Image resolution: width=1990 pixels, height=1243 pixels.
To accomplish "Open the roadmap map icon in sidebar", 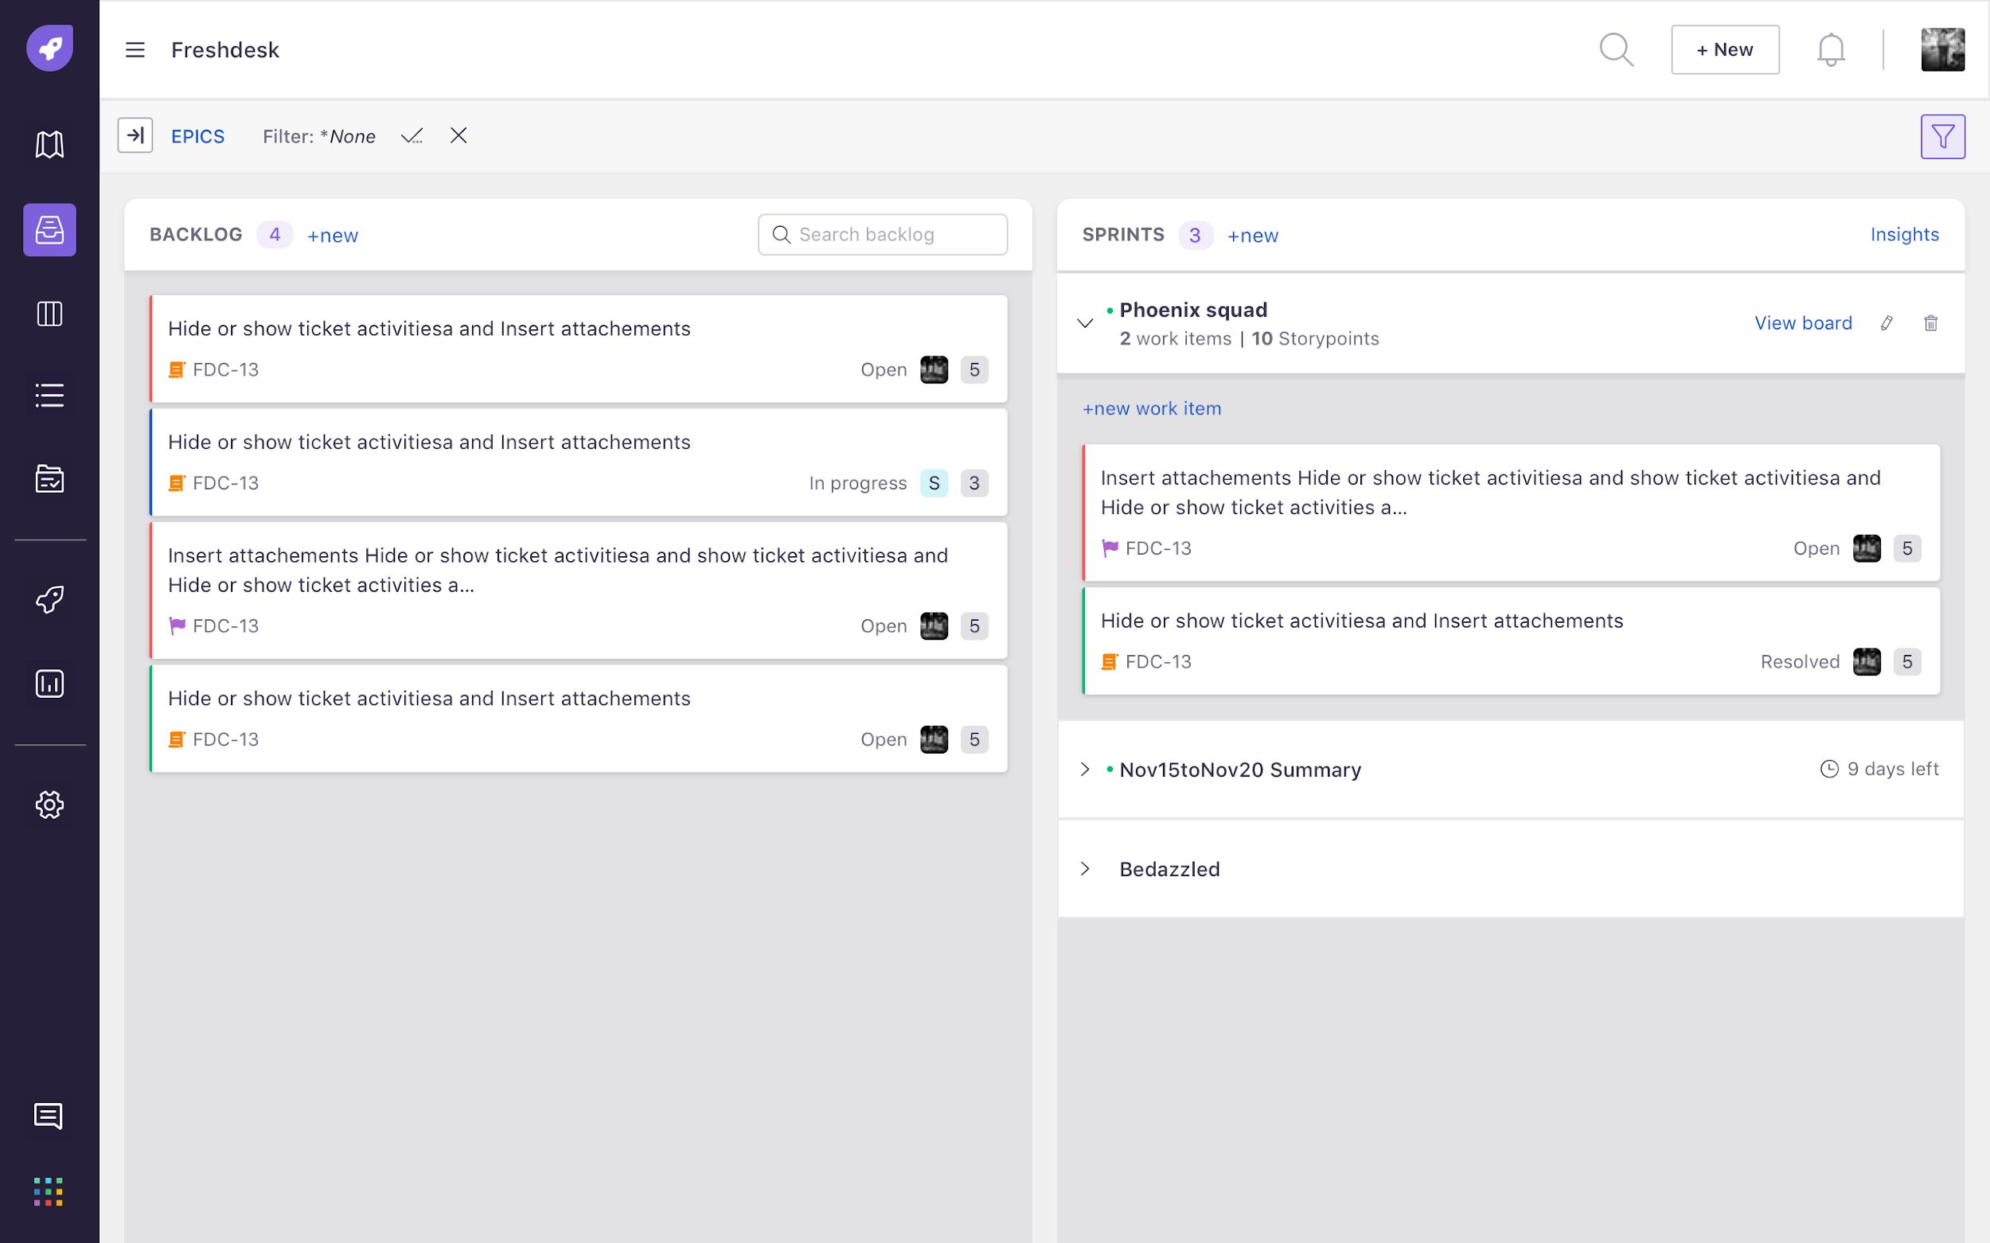I will (x=49, y=144).
